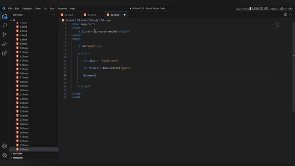Switch to the 28.html editor tab
The image size is (295, 166).
point(69,15)
